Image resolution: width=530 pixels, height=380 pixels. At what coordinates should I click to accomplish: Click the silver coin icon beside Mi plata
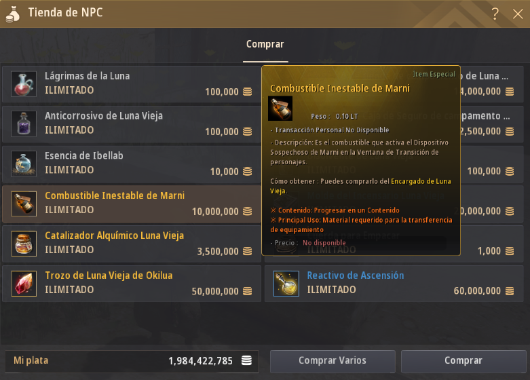coord(246,360)
